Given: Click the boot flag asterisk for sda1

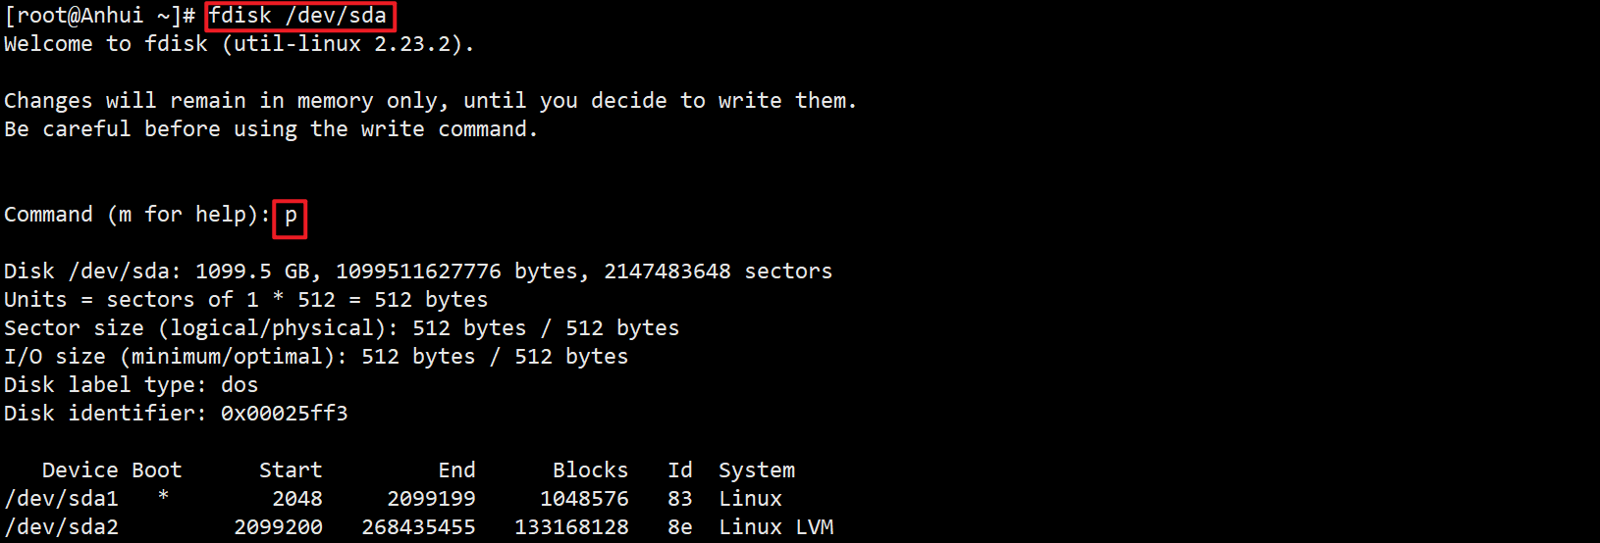Looking at the screenshot, I should 163,497.
